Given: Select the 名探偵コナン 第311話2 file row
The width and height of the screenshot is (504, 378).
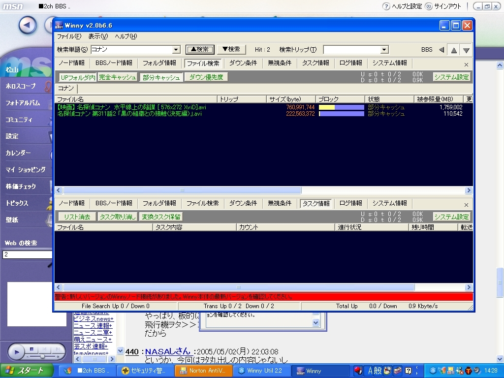Looking at the screenshot, I should pyautogui.click(x=264, y=114).
